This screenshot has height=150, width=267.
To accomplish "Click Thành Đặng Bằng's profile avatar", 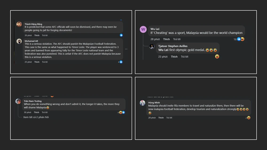I will point(19,24).
